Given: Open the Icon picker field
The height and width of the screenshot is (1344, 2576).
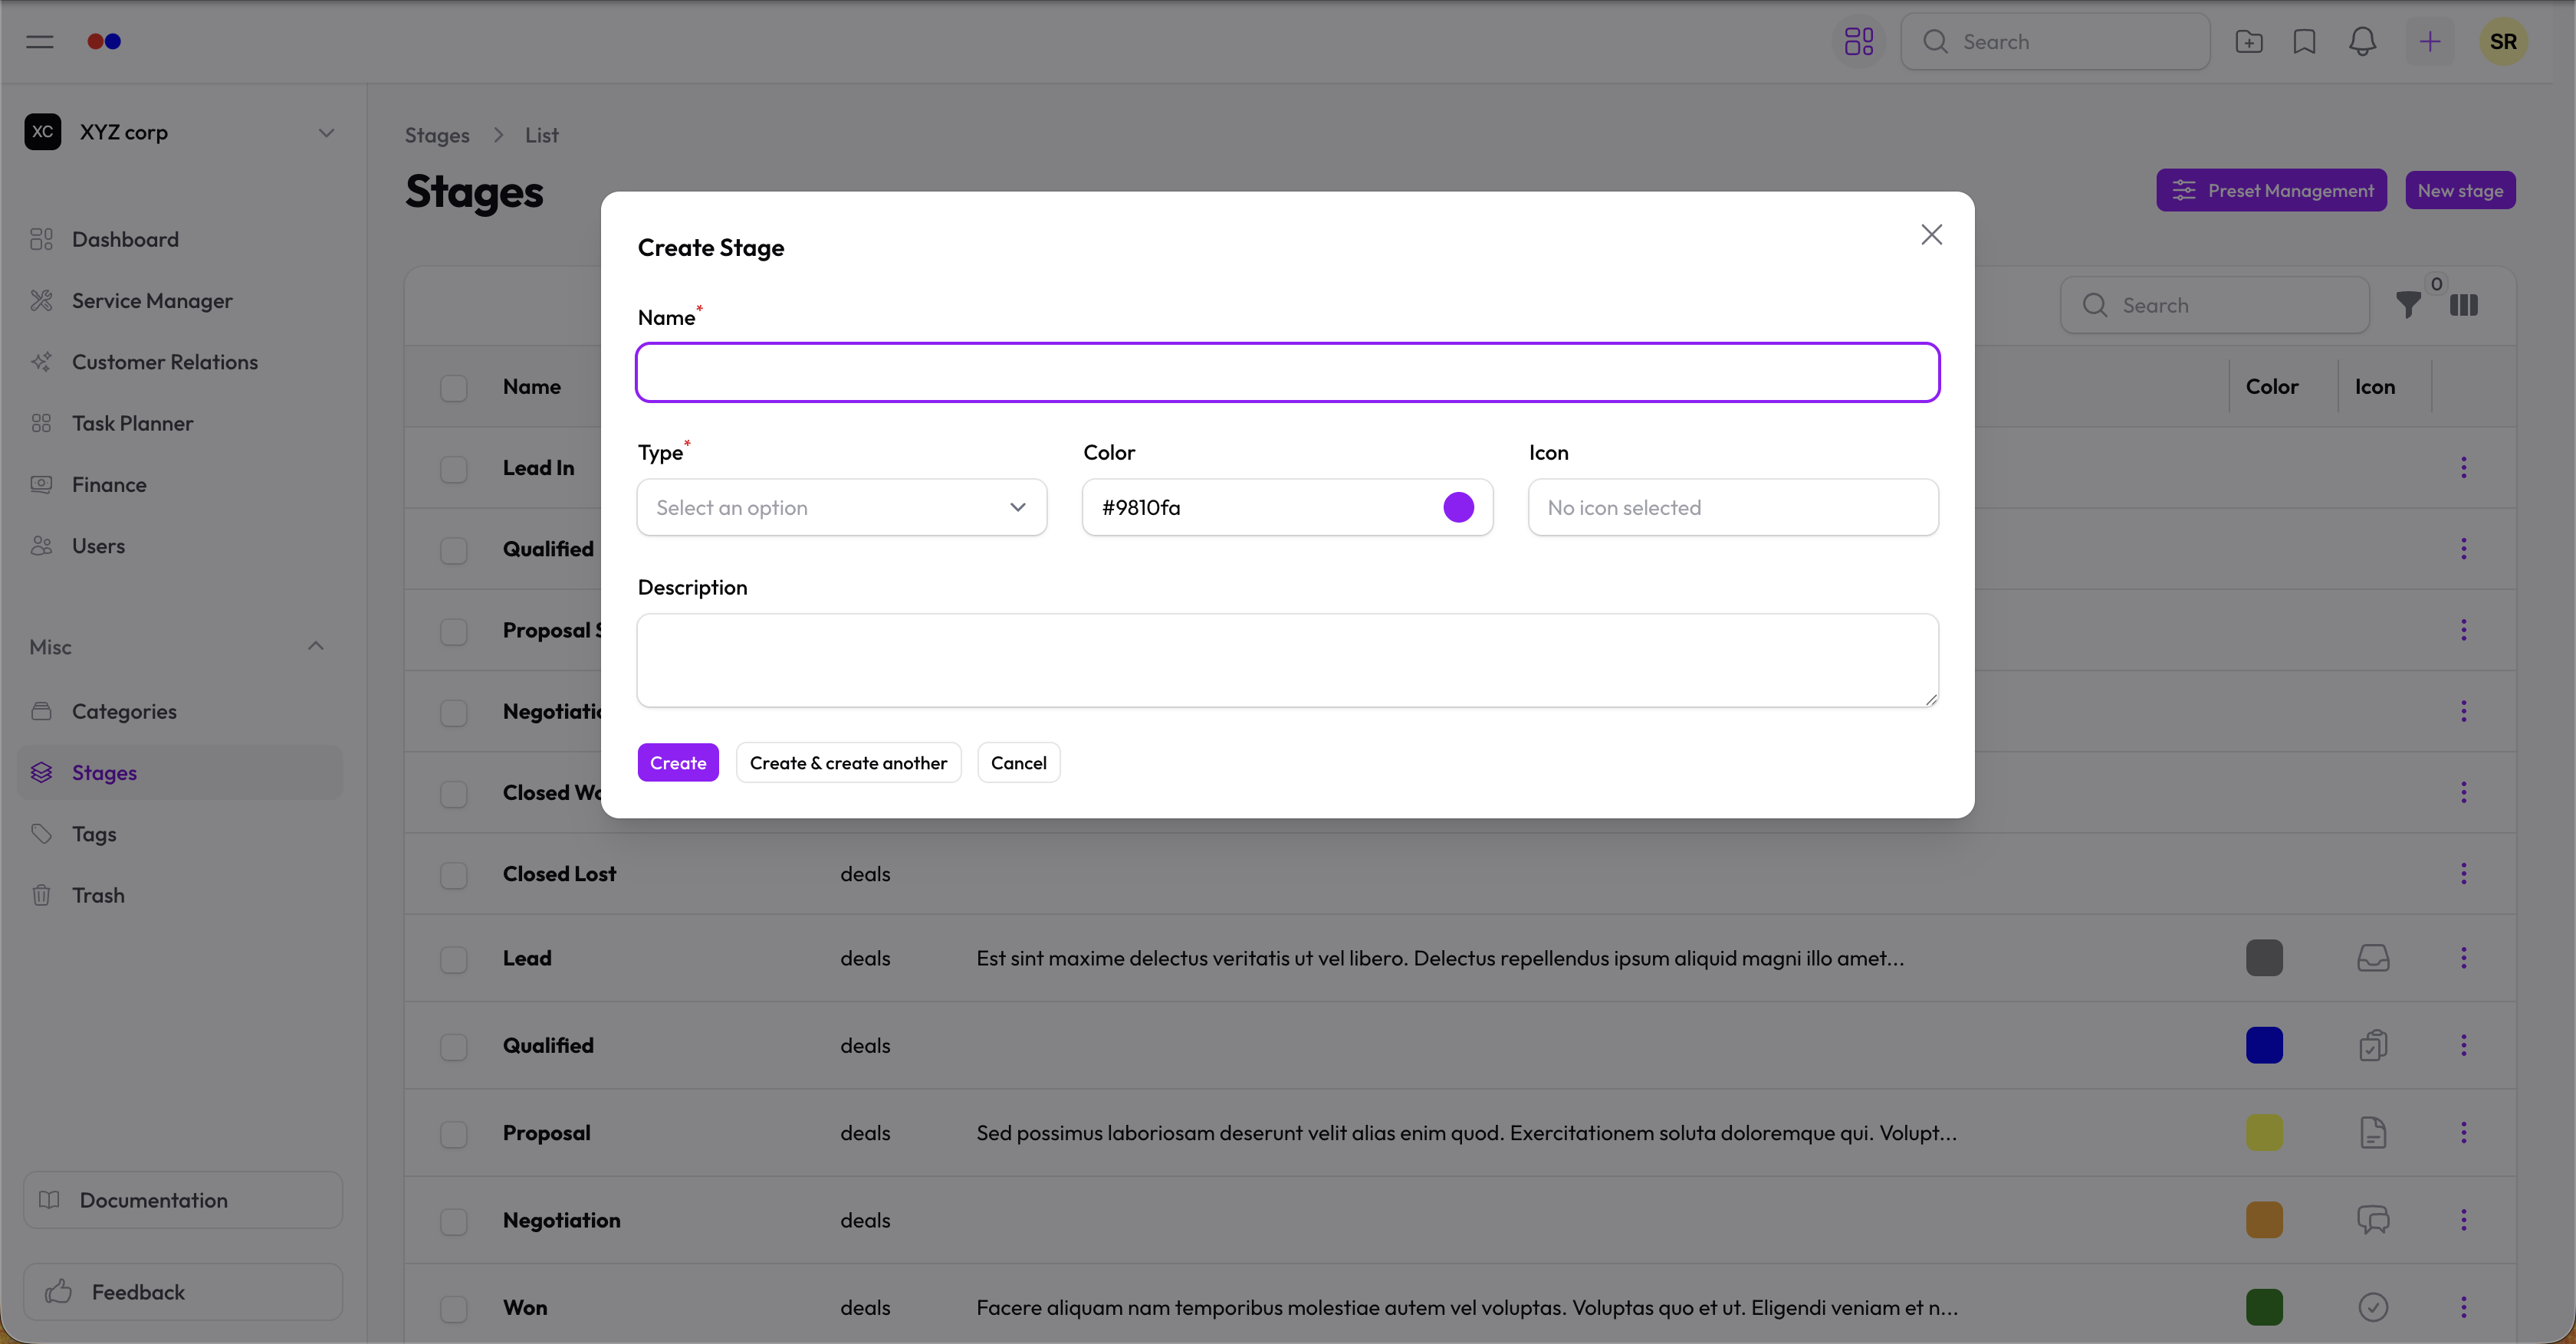Looking at the screenshot, I should pos(1733,506).
